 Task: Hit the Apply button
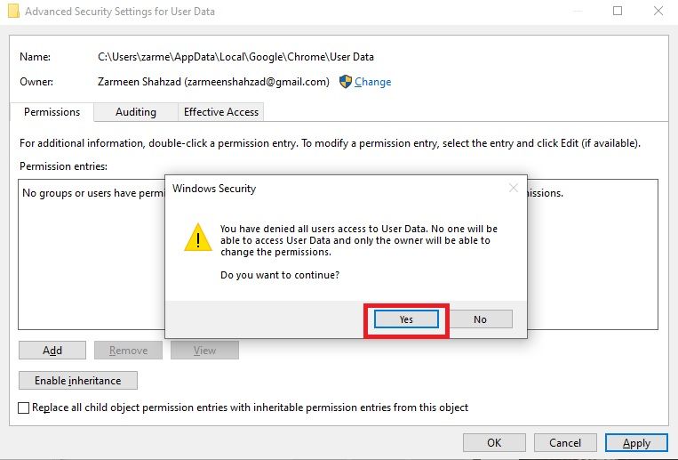[x=636, y=442]
